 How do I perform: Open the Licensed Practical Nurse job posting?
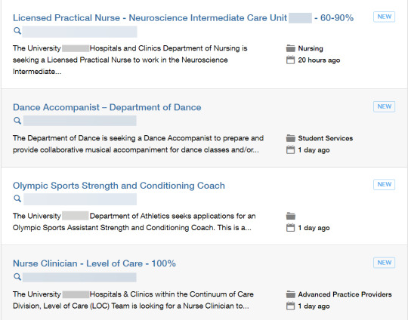(183, 17)
